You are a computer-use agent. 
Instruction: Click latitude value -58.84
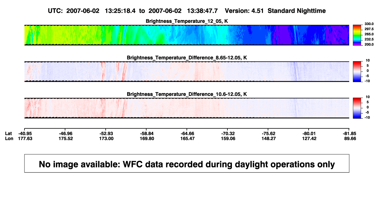click(146, 133)
